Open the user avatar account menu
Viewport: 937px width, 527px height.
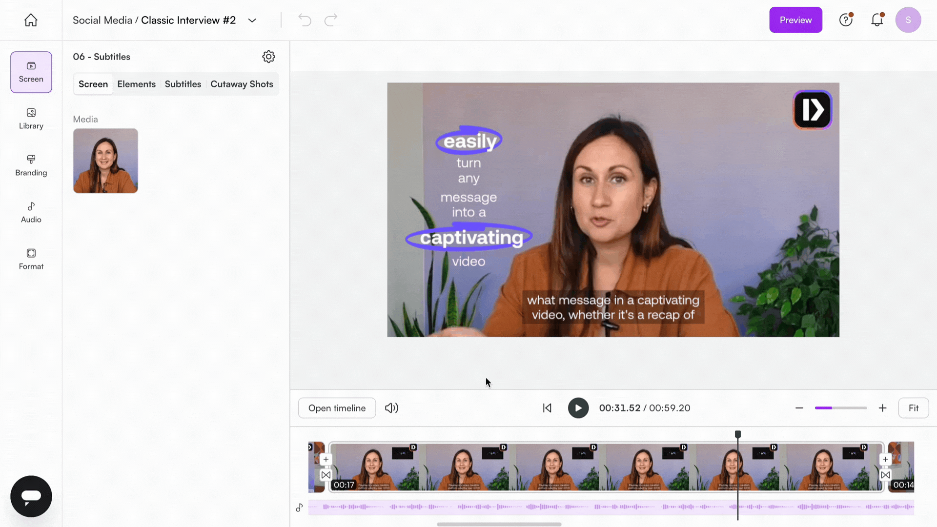click(908, 20)
